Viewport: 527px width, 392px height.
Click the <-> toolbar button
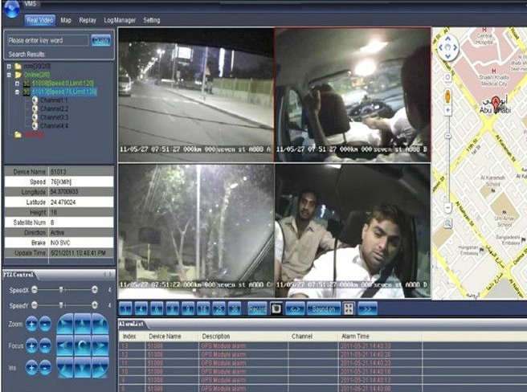(296, 308)
